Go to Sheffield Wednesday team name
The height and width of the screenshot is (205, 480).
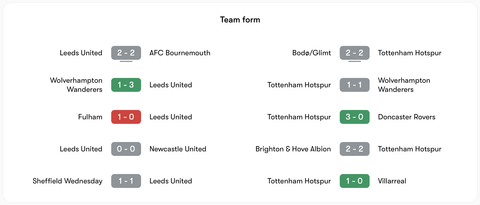[x=67, y=181]
